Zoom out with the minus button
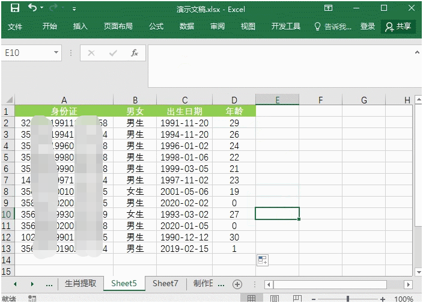This screenshot has width=423, height=303. [x=314, y=299]
